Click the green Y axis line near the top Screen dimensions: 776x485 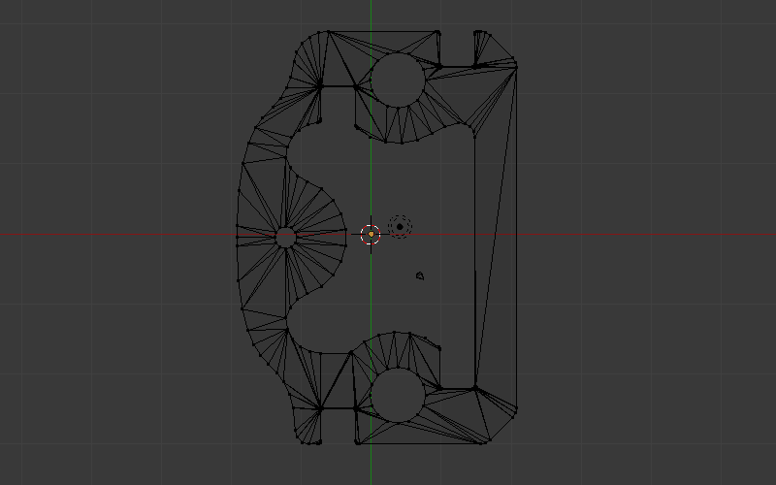[x=371, y=15]
